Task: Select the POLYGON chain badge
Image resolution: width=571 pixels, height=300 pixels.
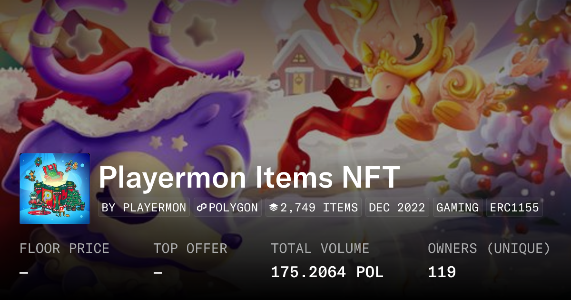Action: (x=227, y=208)
